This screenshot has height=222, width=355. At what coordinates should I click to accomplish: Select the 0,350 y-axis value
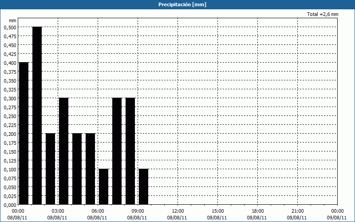10,81
